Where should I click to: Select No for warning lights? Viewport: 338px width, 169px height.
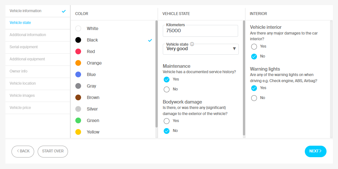tap(254, 98)
